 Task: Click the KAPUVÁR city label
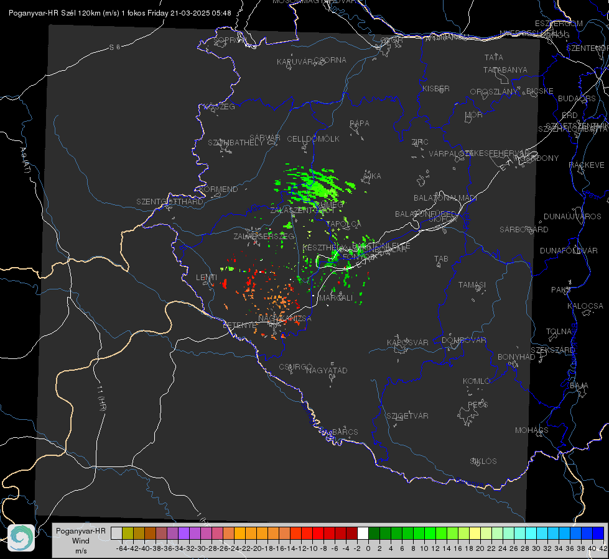295,62
